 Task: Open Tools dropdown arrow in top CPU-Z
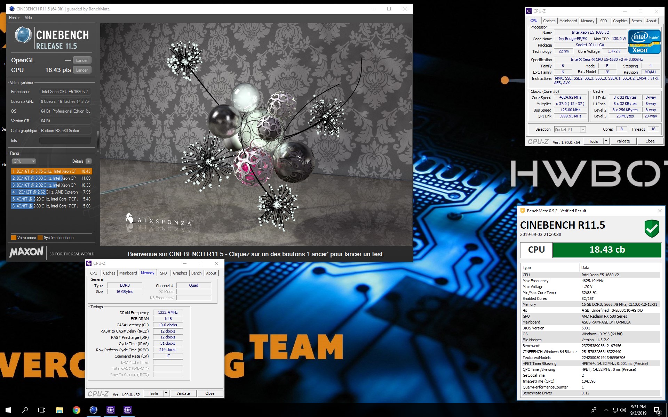[606, 141]
